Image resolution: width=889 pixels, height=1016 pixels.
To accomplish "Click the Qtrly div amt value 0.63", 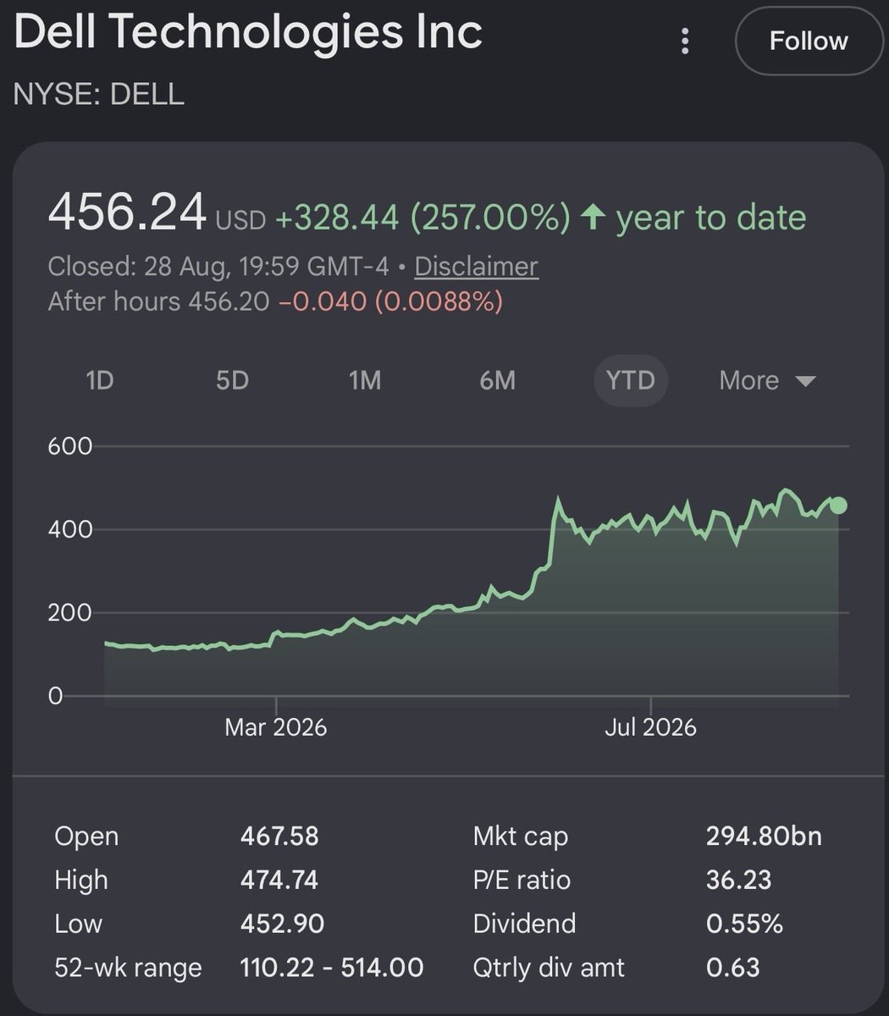I will click(x=732, y=968).
